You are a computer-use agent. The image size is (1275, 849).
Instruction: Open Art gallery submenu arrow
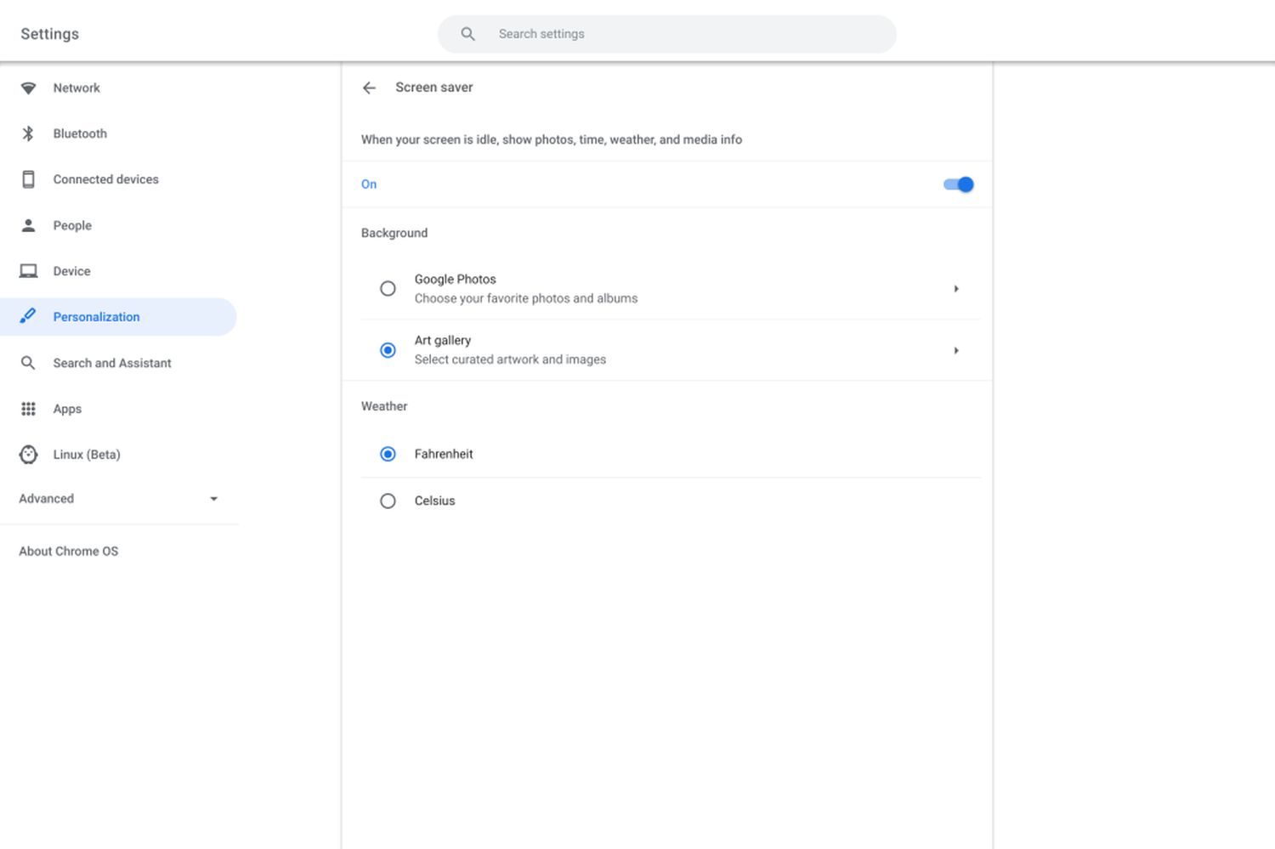pyautogui.click(x=956, y=350)
